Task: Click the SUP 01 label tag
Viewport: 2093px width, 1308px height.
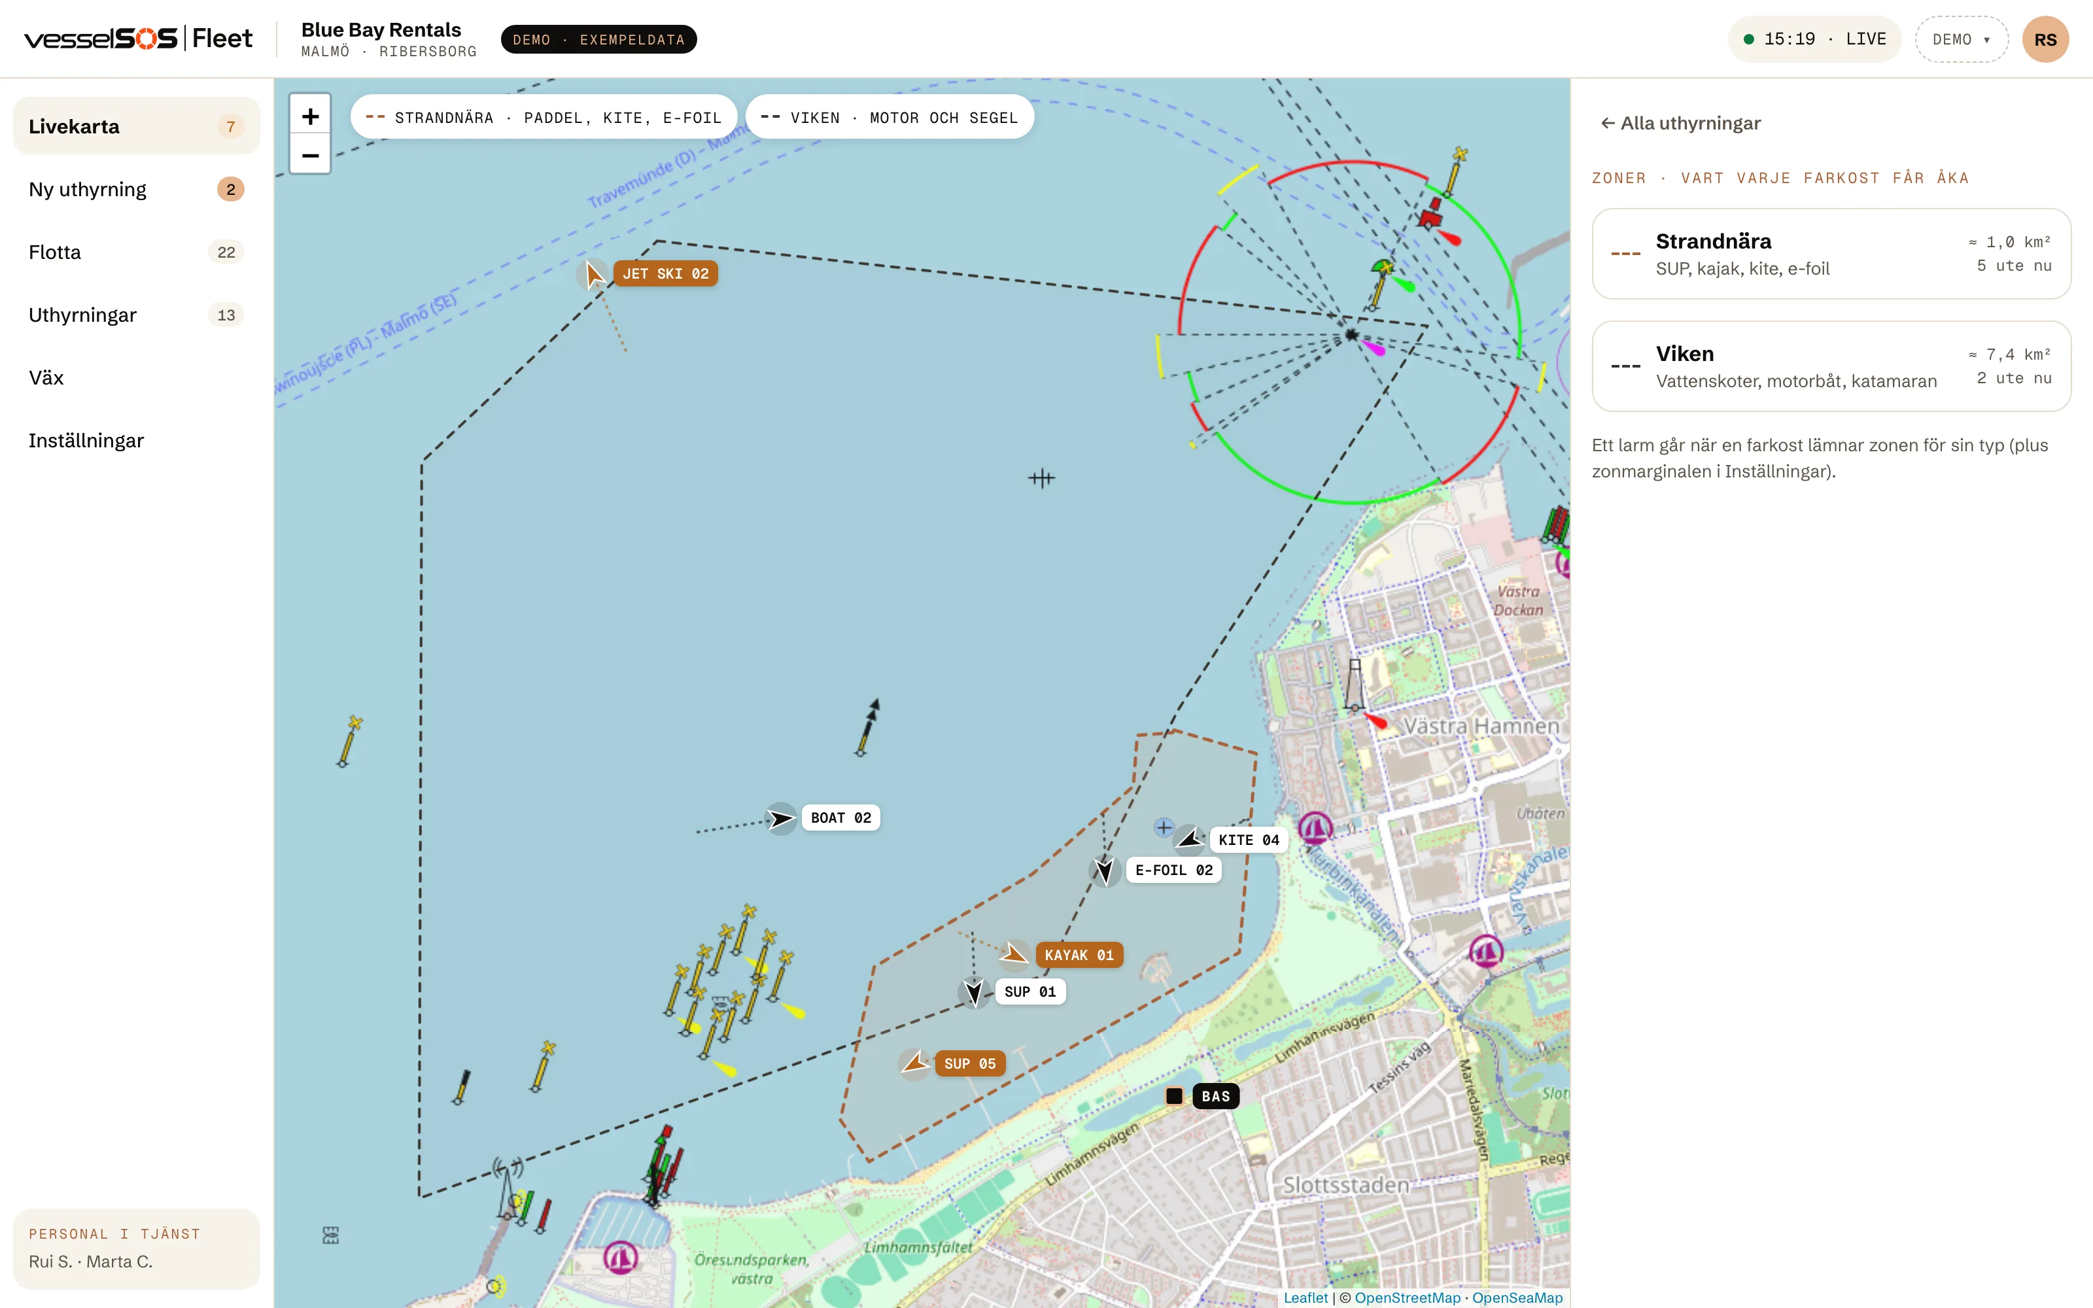Action: (1030, 991)
